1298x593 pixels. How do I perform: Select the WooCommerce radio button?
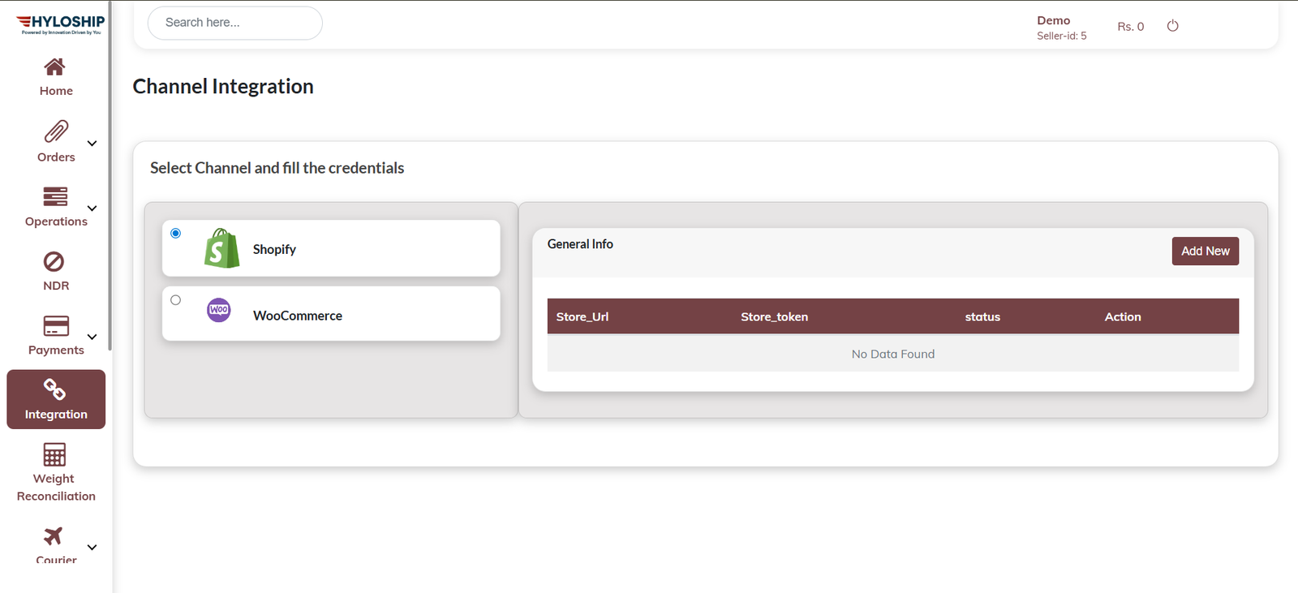click(x=175, y=300)
